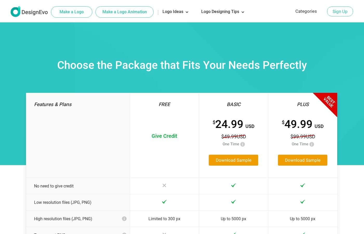Screen dimensions: 364x234
Task: Click the struck-through $99.99USD price
Action: pos(303,136)
